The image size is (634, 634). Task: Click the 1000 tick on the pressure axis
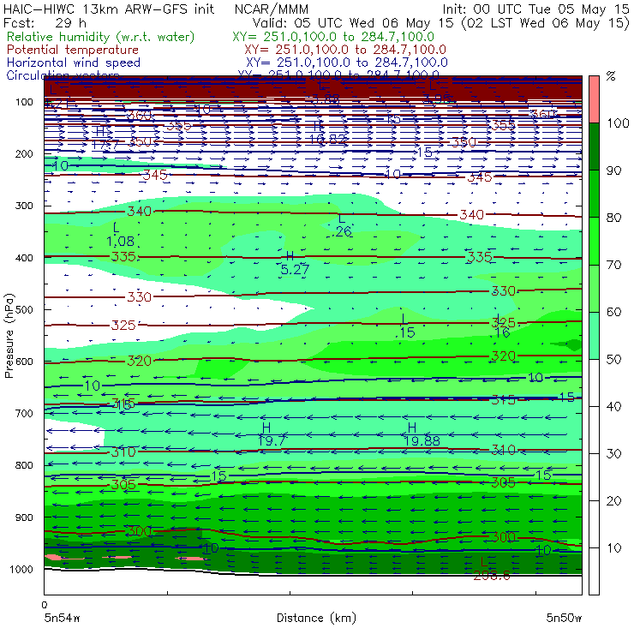(x=21, y=569)
